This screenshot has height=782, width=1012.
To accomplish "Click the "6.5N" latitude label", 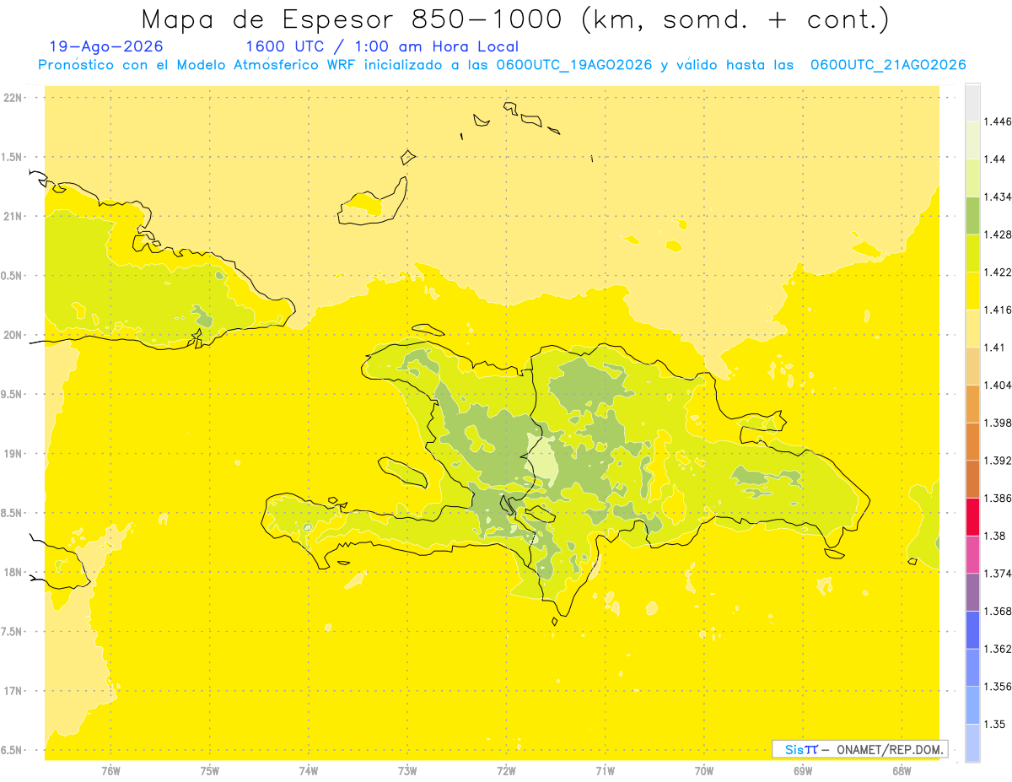I will [x=12, y=751].
